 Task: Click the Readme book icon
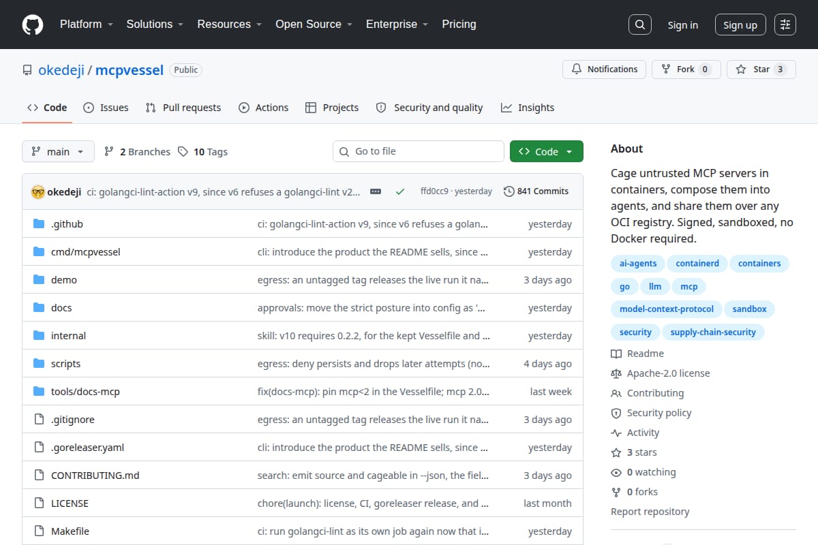tap(616, 354)
